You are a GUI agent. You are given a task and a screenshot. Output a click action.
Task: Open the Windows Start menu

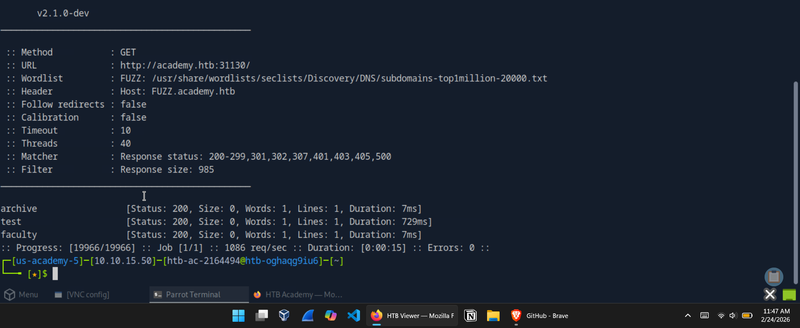pyautogui.click(x=238, y=316)
